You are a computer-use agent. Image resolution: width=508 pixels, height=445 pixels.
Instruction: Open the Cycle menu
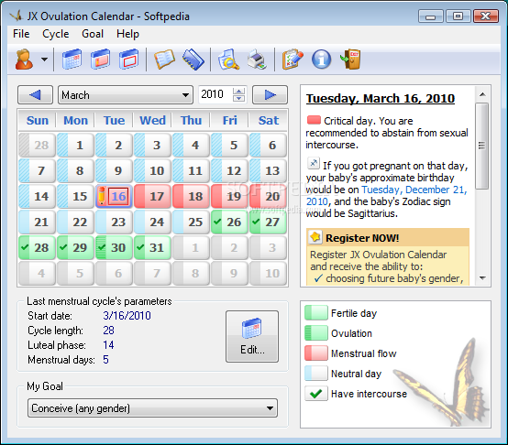[56, 34]
